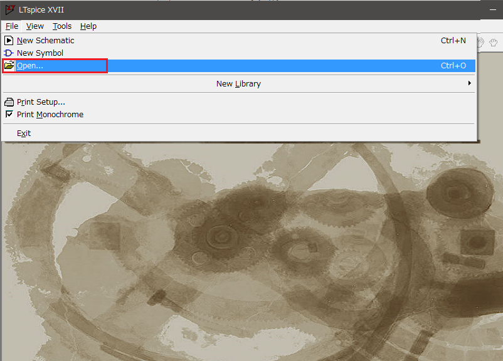Choose Exit from the File menu
Viewport: 503px width, 361px height.
coord(239,133)
